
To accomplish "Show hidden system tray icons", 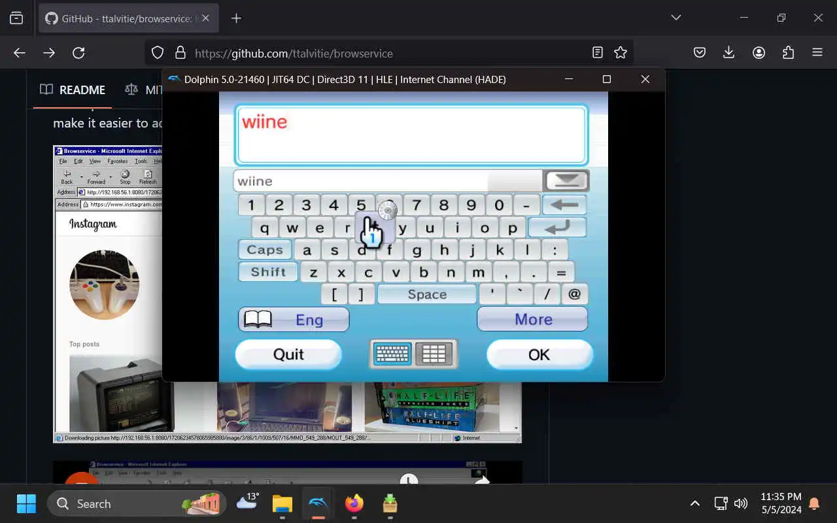I will pos(695,503).
